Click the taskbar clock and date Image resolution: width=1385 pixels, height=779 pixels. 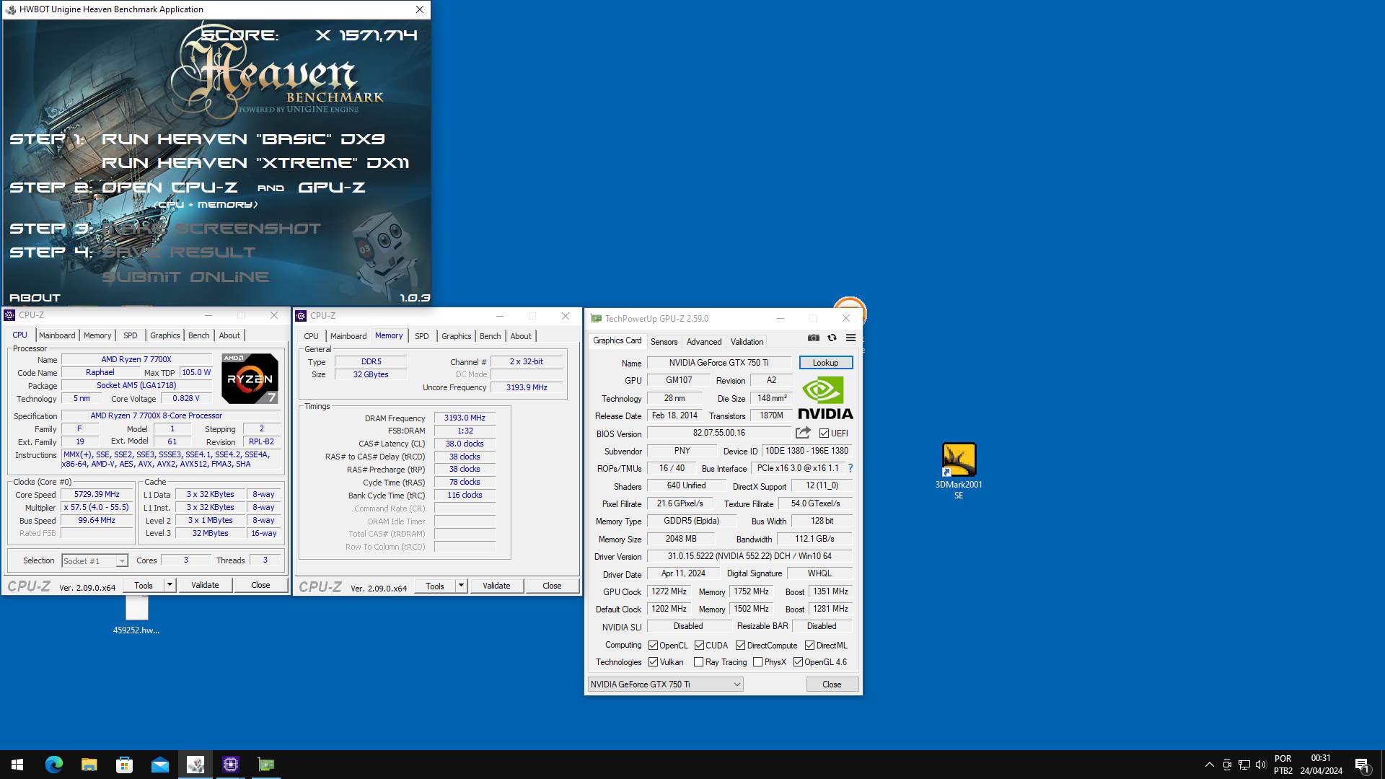point(1321,765)
